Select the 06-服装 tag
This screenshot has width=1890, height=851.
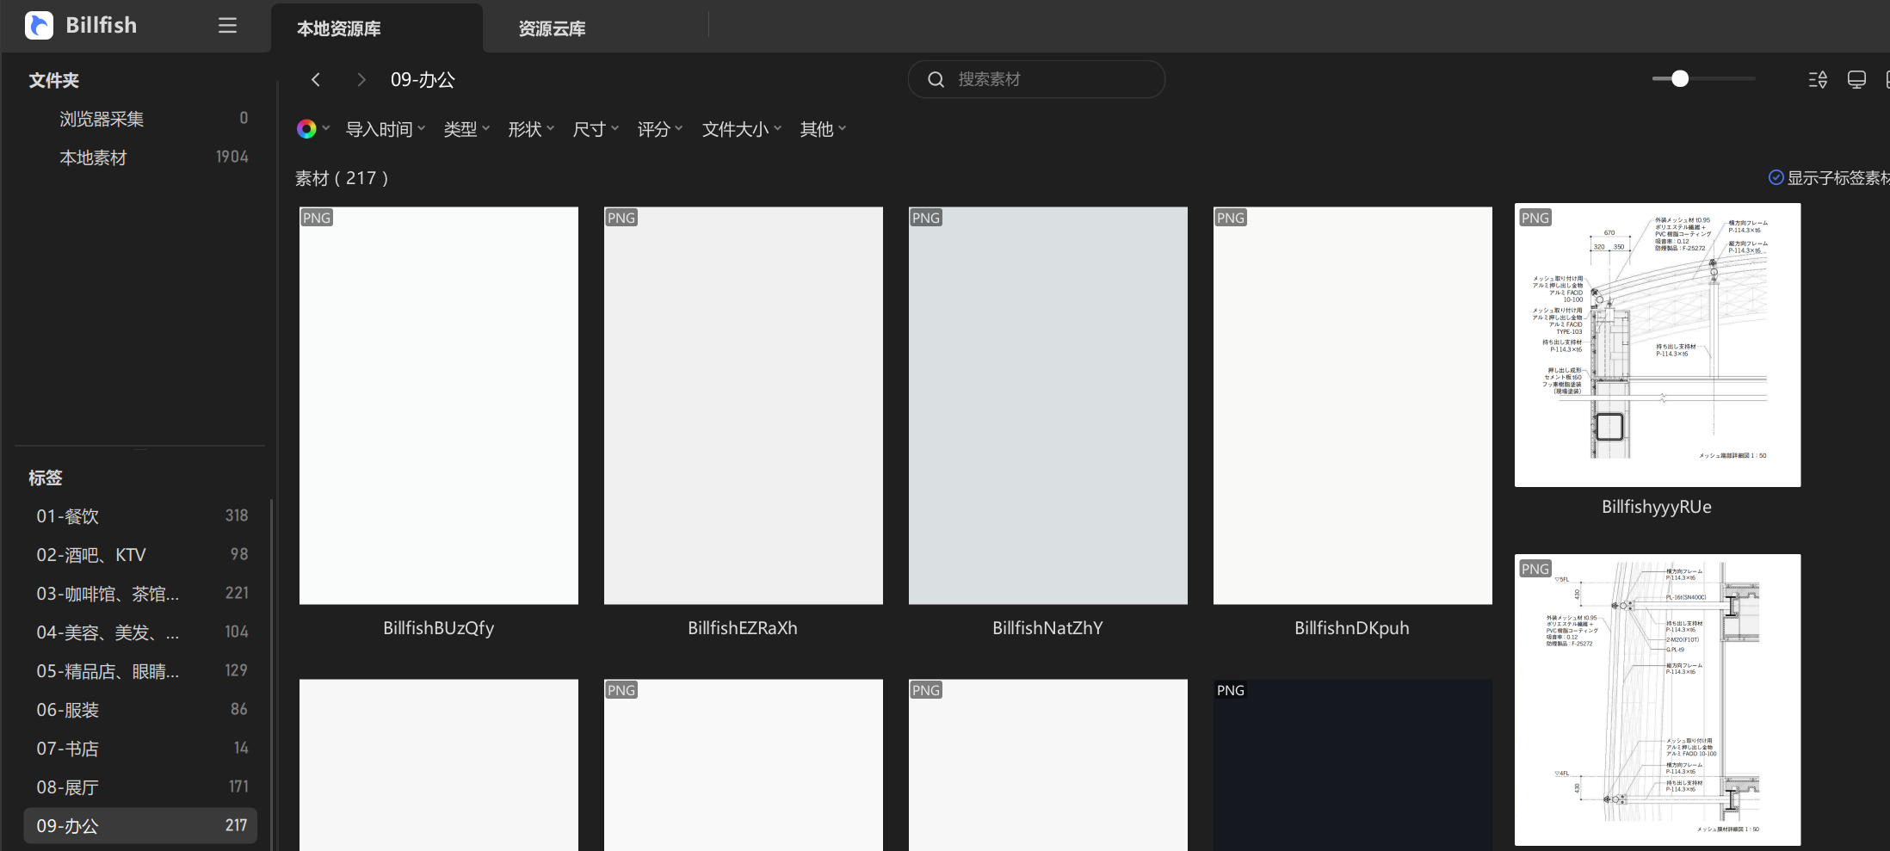(x=141, y=710)
